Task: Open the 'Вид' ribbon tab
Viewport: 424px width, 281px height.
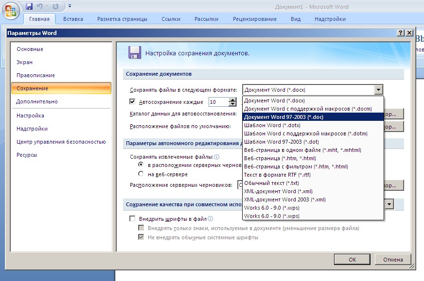Action: (296, 19)
